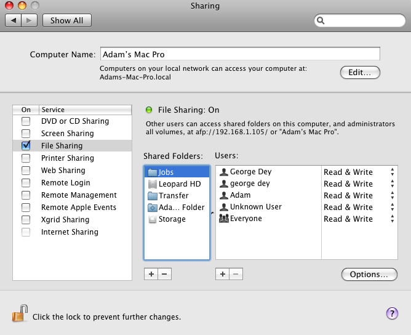The width and height of the screenshot is (411, 335).
Task: Select Internet Sharing service row
Action: click(72, 232)
